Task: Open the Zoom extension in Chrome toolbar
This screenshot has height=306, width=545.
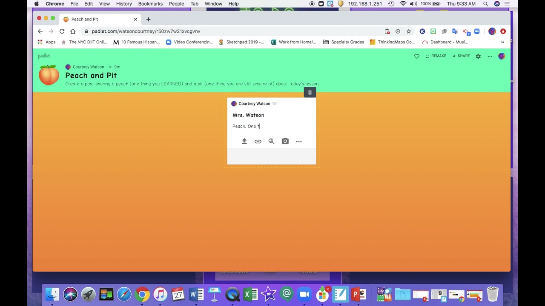Action: [x=477, y=31]
